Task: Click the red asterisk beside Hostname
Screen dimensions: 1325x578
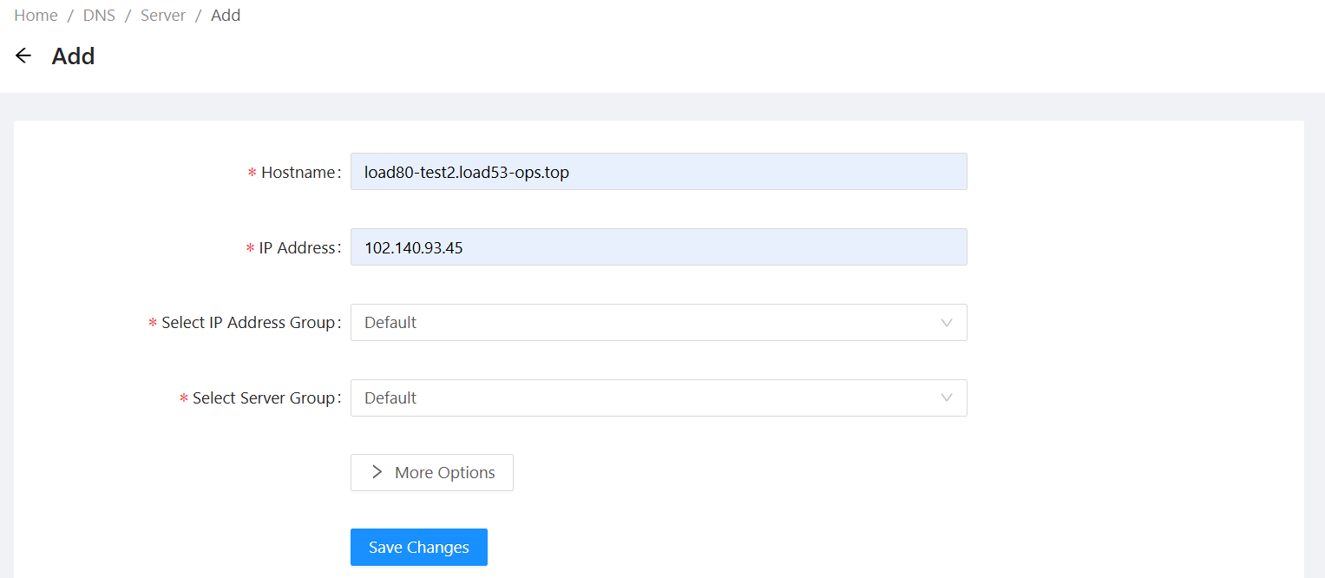Action: coord(252,174)
